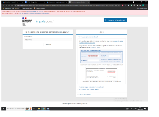Screen dimensions: 159x117
Task: Open the browser home page icon
Action: pos(12,5)
